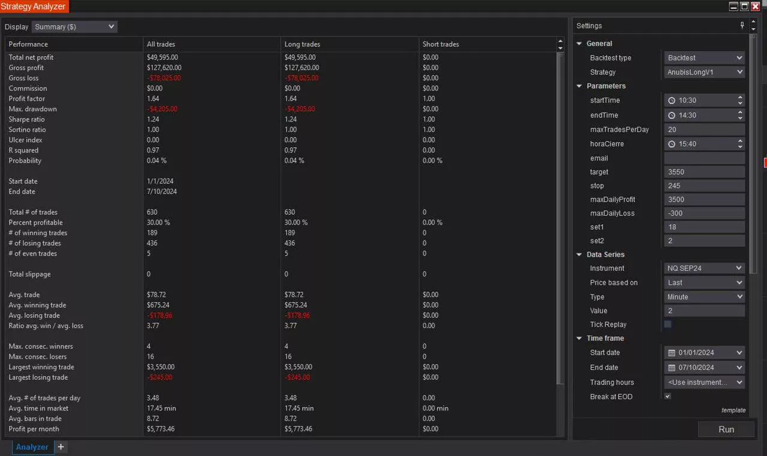The image size is (767, 456).
Task: Collapse the Data Series section
Action: pos(579,255)
